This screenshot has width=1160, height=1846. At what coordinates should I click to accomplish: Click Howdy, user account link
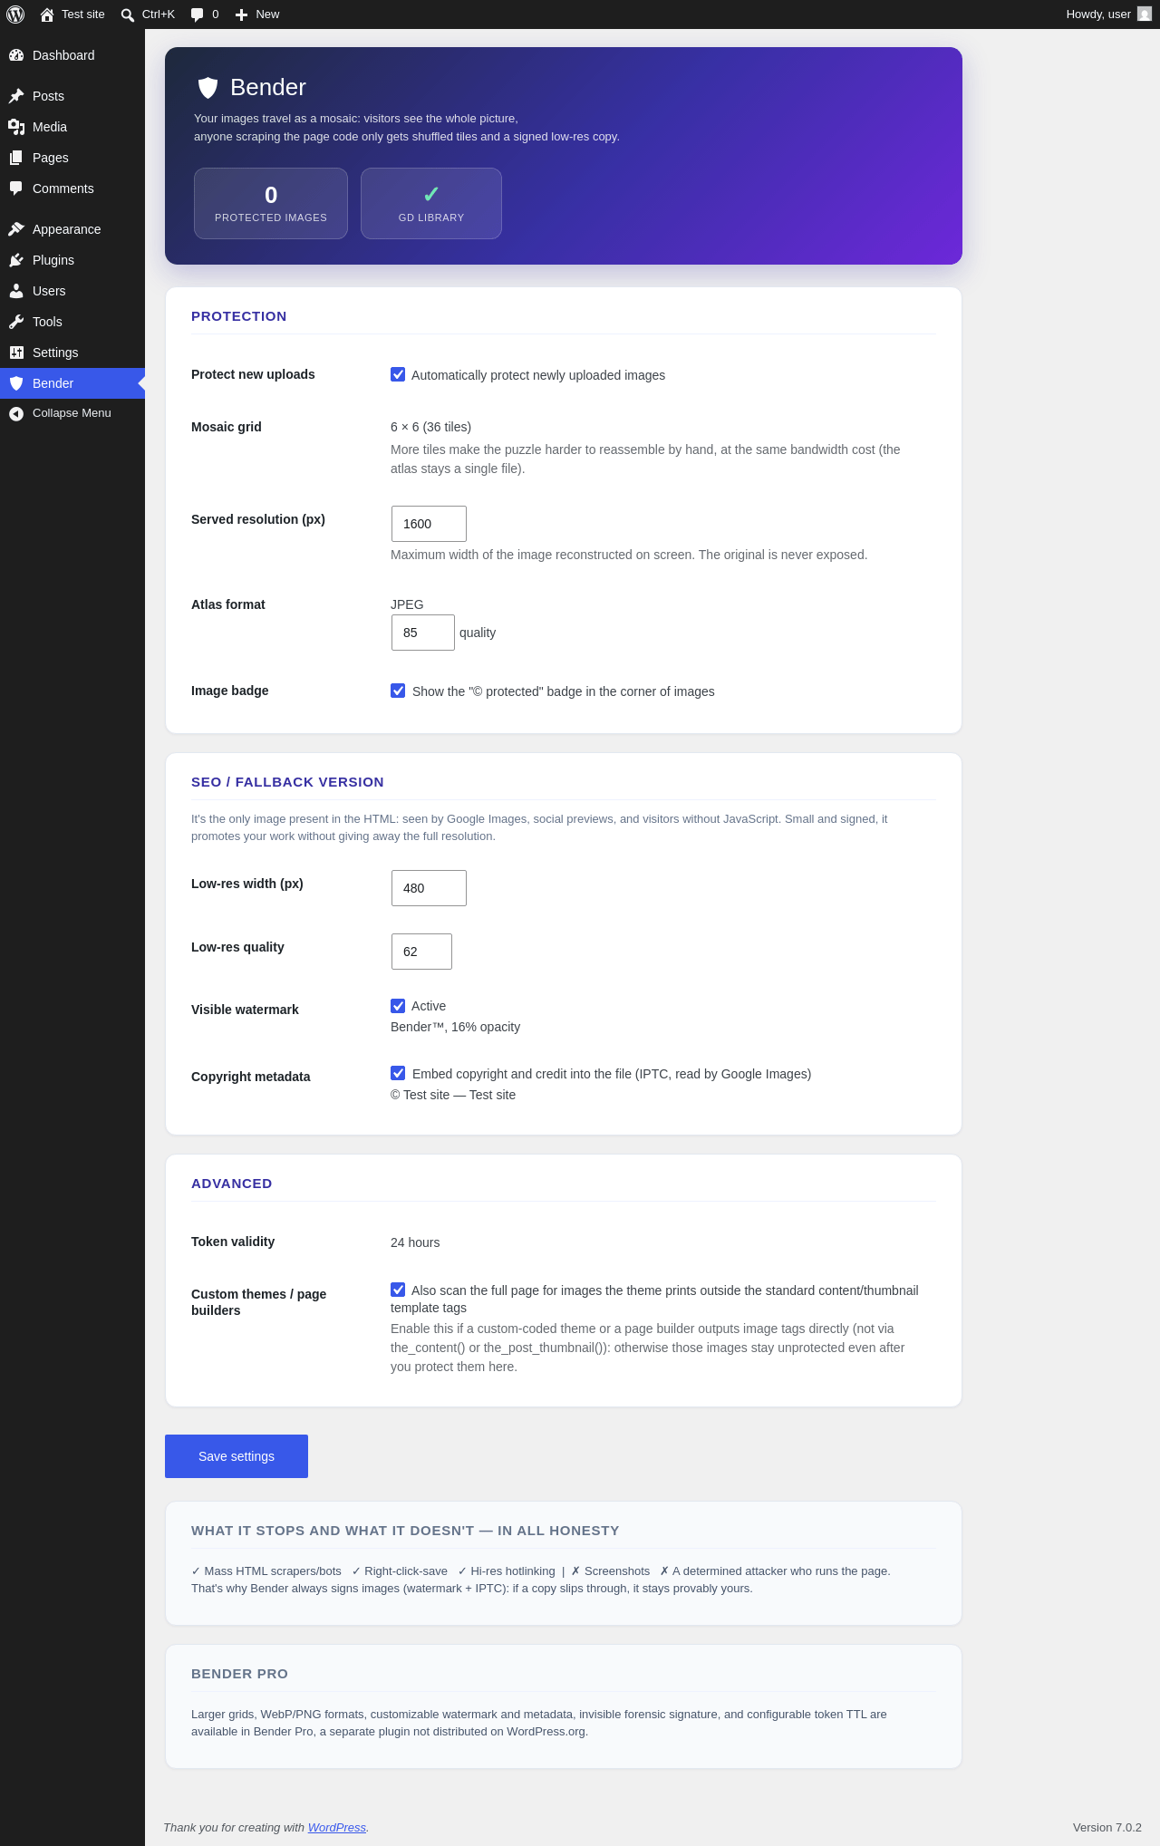[x=1108, y=14]
